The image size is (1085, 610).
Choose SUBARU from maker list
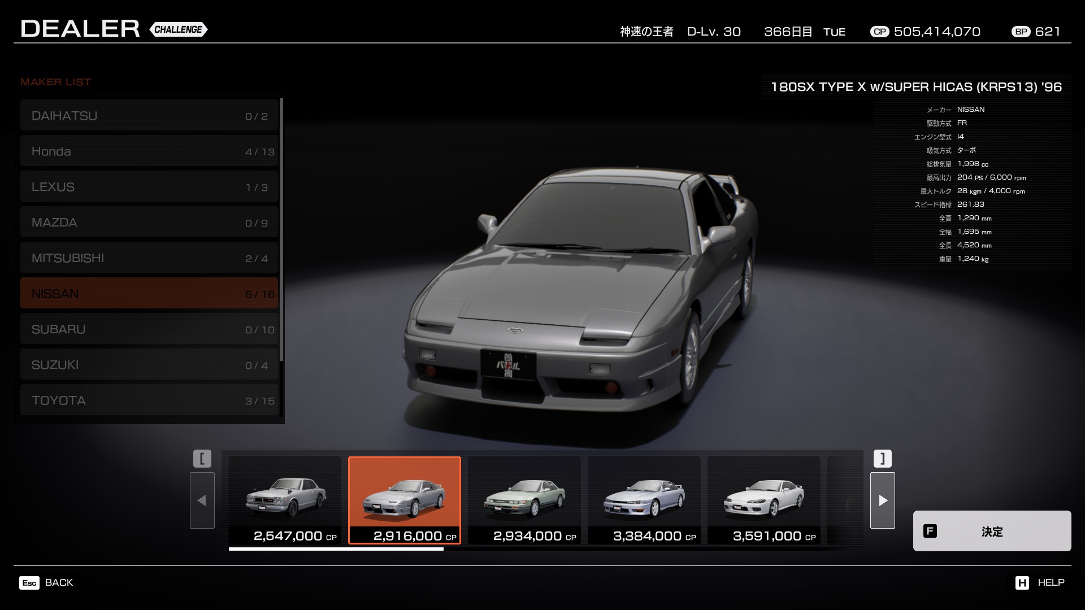tap(149, 329)
